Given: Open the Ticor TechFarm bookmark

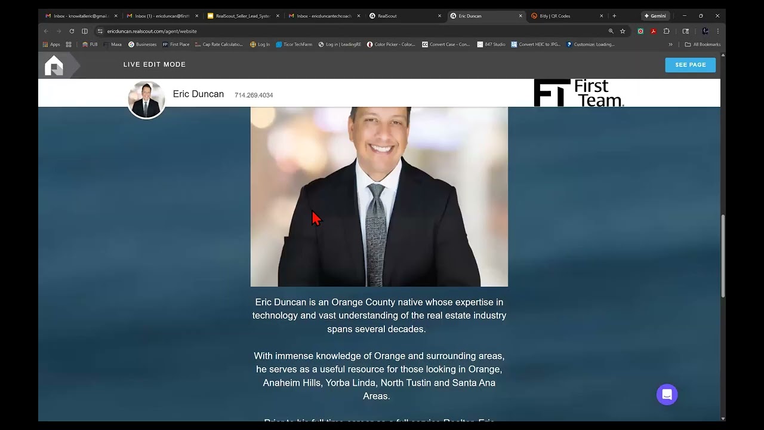Looking at the screenshot, I should click(294, 44).
